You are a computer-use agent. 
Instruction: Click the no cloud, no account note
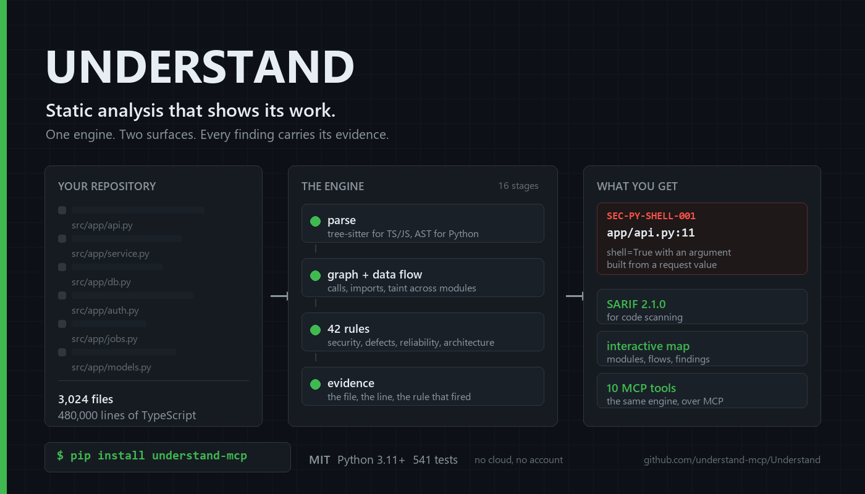pyautogui.click(x=518, y=460)
